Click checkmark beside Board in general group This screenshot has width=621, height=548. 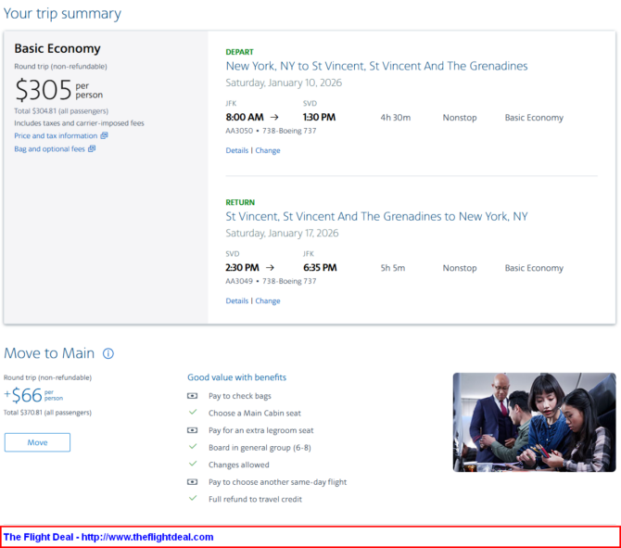pos(193,447)
